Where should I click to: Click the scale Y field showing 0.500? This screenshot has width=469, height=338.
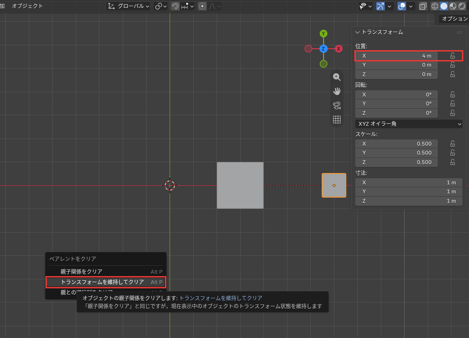[x=397, y=153]
